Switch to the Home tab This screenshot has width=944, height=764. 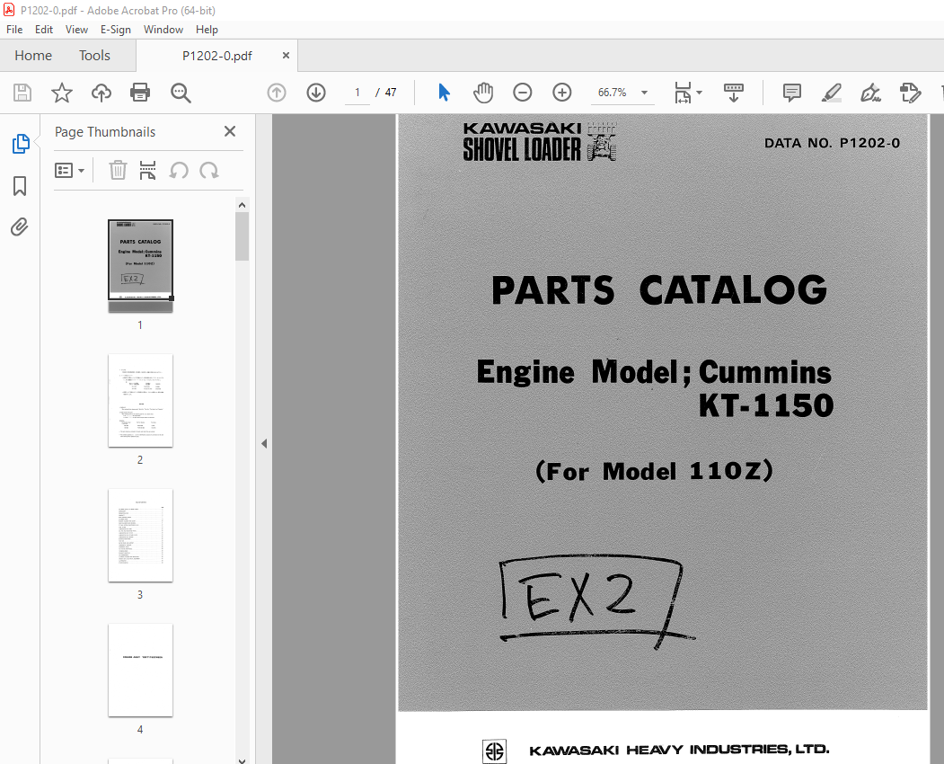pos(33,56)
